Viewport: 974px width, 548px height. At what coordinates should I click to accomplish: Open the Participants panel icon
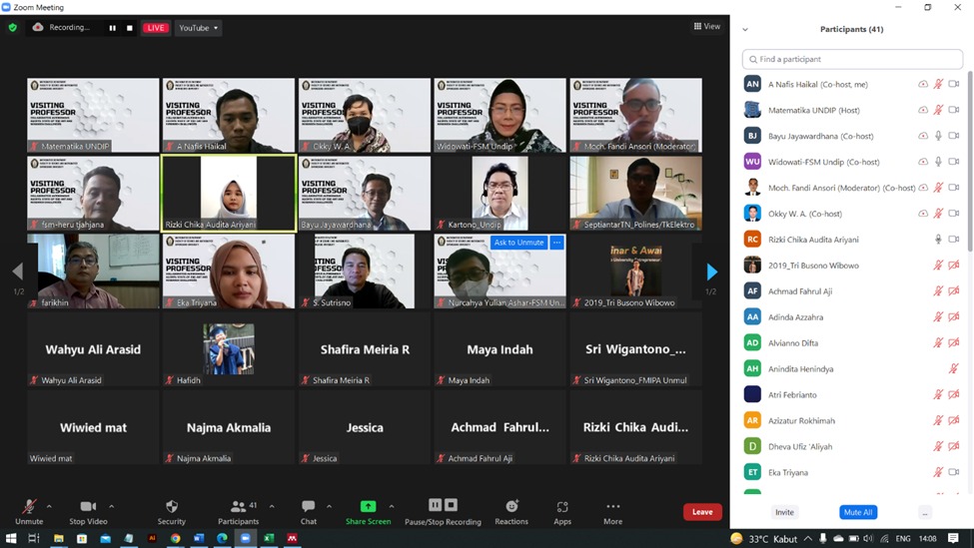[238, 507]
